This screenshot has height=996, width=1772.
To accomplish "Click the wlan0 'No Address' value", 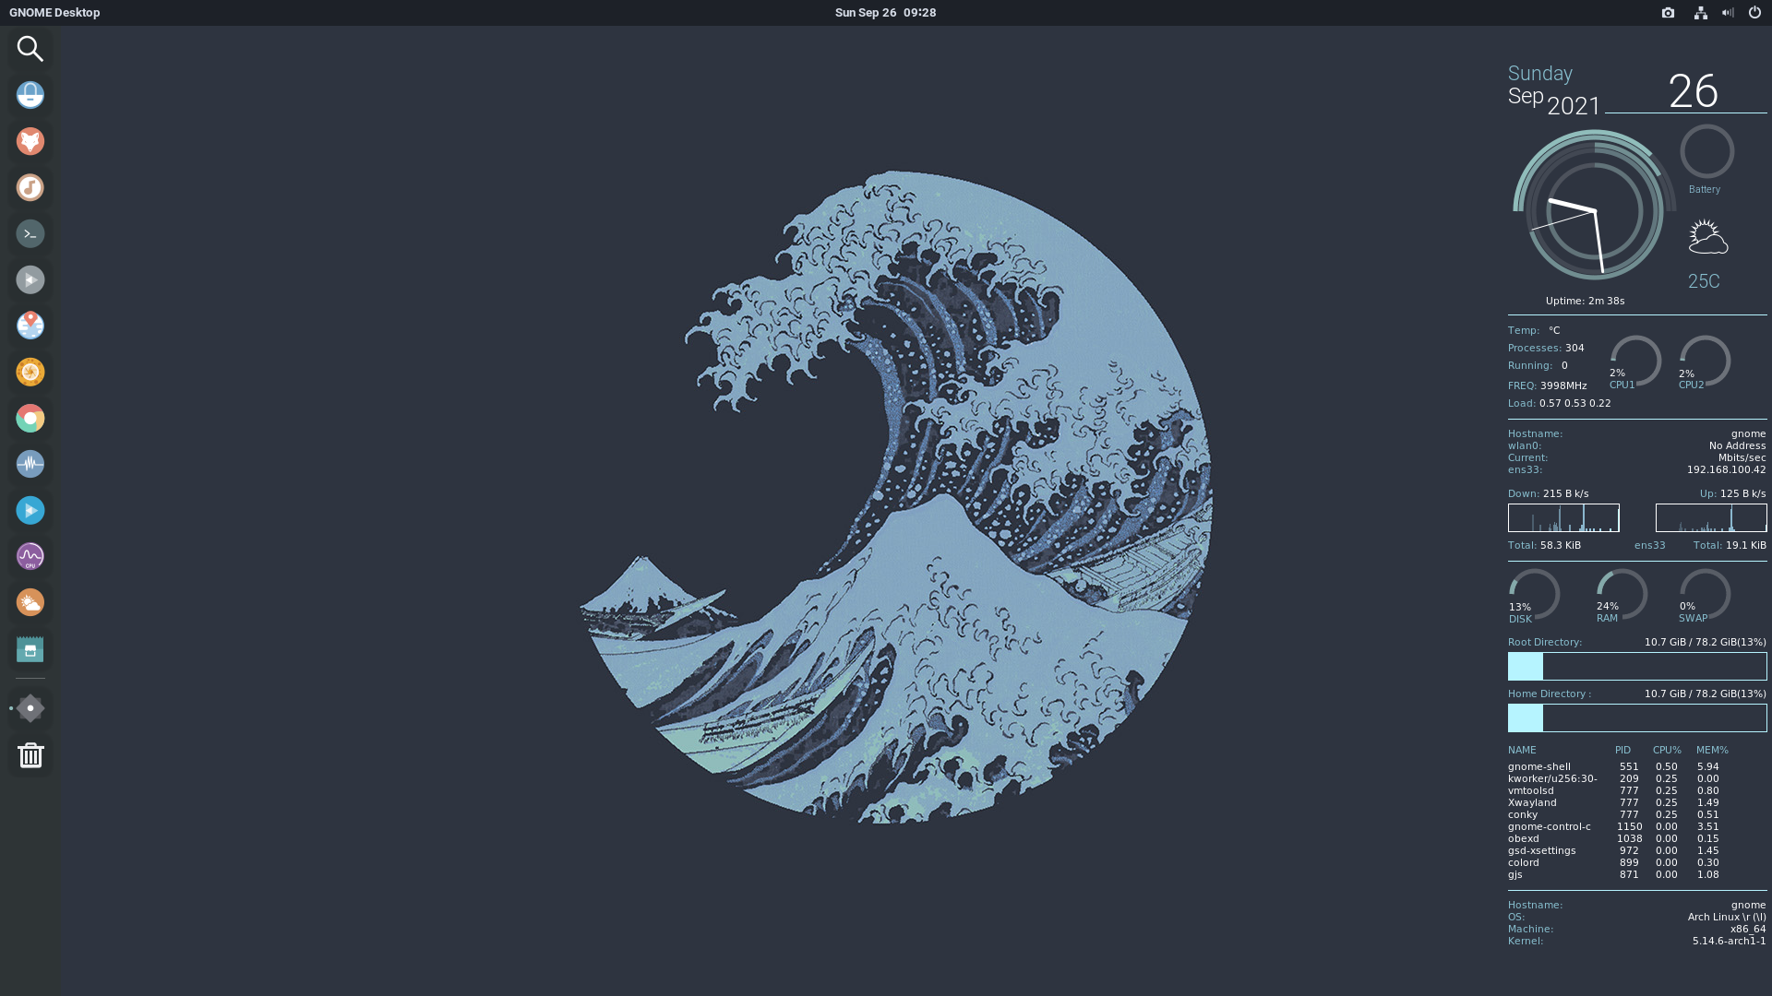I will coord(1737,445).
